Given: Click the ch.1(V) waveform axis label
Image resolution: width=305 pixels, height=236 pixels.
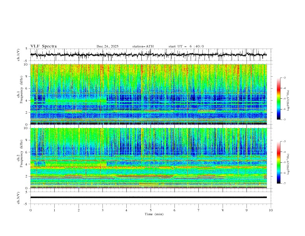Looking at the screenshot, I should coord(18,54).
